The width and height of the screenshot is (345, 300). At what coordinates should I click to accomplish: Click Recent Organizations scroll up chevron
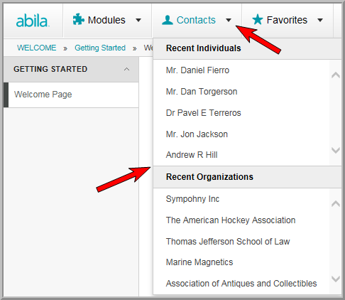(336, 204)
